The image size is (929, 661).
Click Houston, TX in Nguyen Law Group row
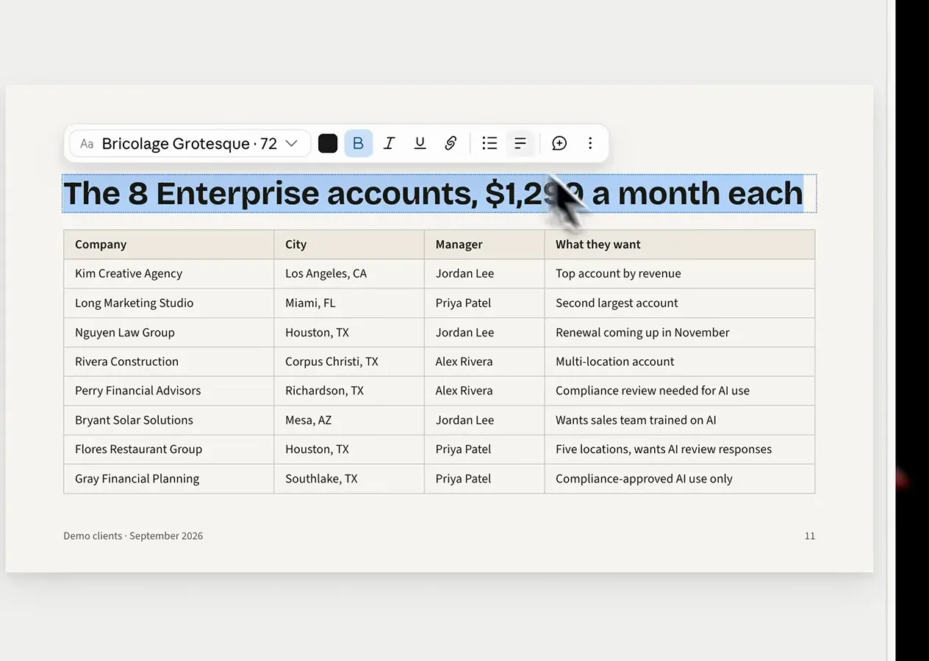click(x=349, y=333)
